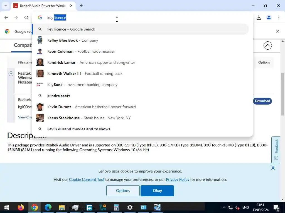Collapse the Realtek driver row chevron
Image resolution: width=285 pixels, height=213 pixels.
[11, 73]
